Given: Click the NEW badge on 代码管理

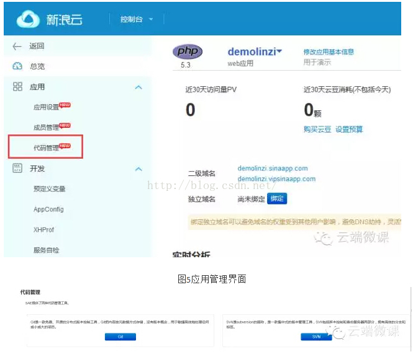Looking at the screenshot, I should (x=65, y=146).
